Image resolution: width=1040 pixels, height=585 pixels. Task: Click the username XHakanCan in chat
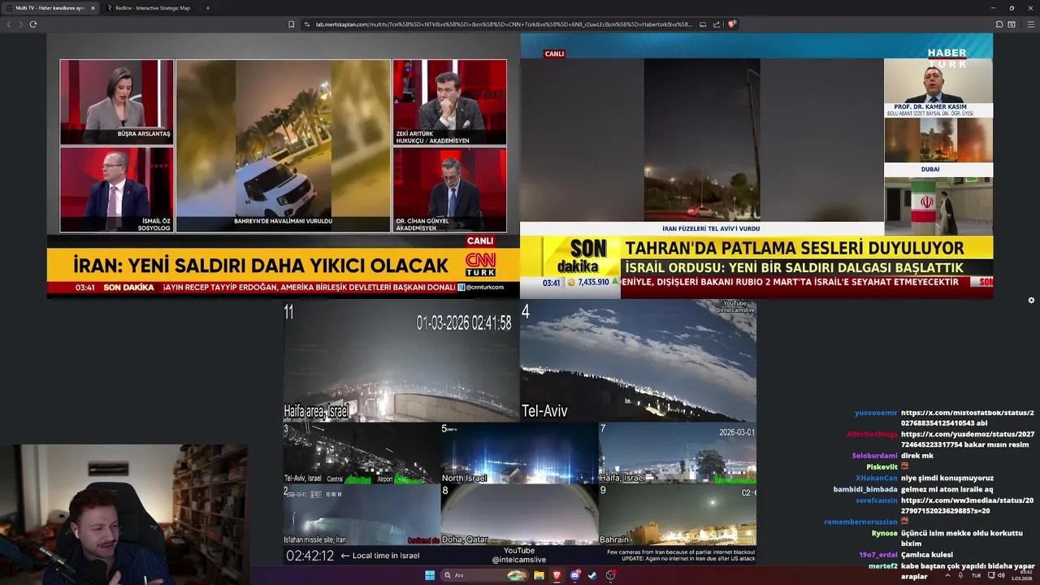876,478
